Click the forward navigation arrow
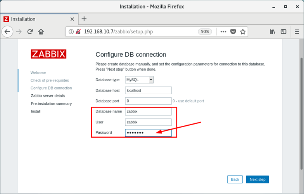Viewport: 304px width, 194px height. pyautogui.click(x=19, y=32)
